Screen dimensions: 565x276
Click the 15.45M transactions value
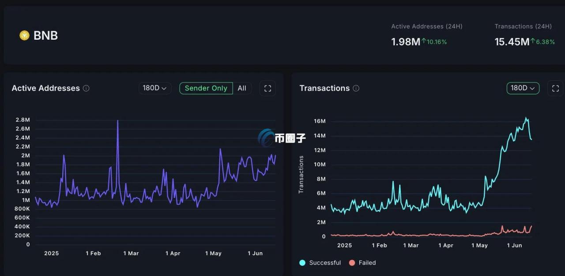pos(512,42)
